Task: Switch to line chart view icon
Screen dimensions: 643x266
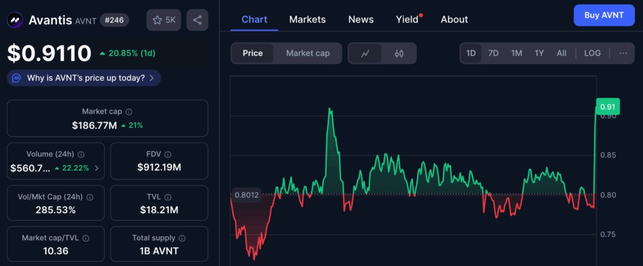Action: tap(365, 53)
